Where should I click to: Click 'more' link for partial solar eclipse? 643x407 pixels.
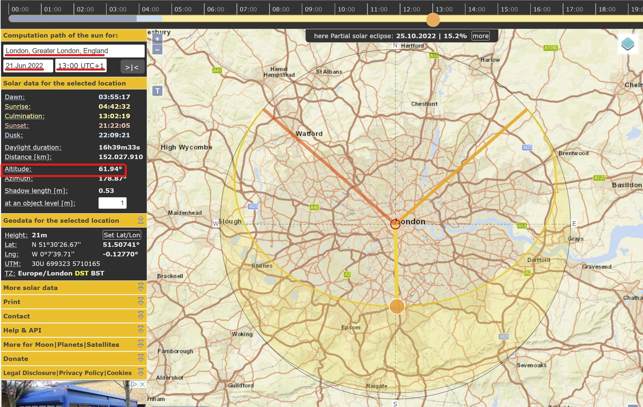point(480,36)
